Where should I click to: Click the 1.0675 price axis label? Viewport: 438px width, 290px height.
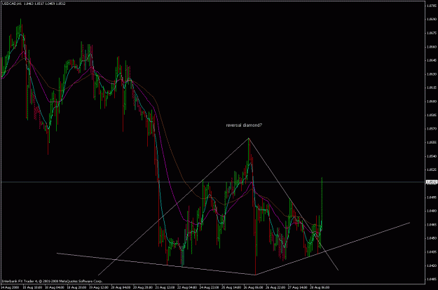click(432, 33)
